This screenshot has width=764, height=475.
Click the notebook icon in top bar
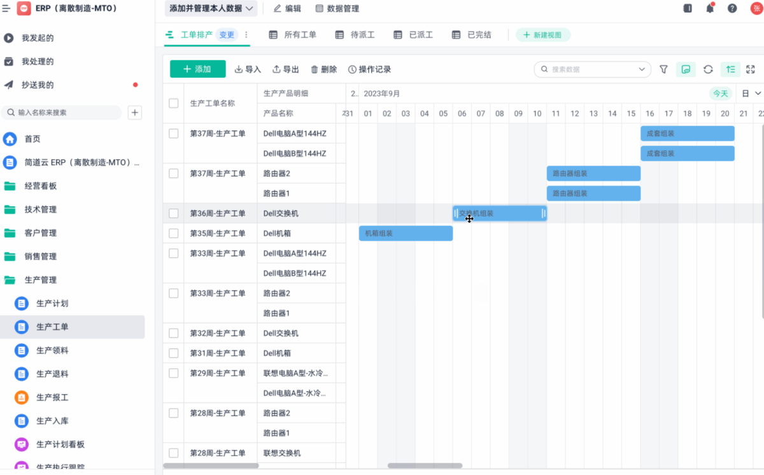pos(688,8)
